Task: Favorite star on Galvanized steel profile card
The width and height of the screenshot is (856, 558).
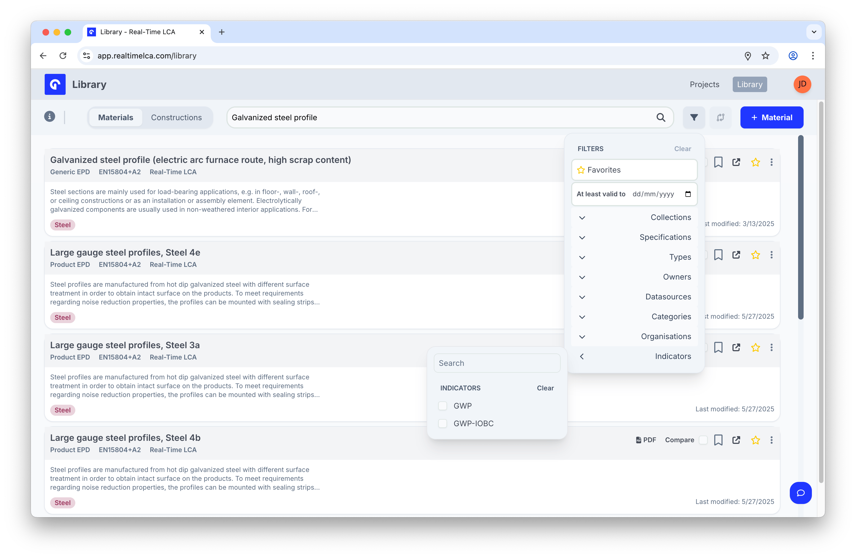Action: 755,162
